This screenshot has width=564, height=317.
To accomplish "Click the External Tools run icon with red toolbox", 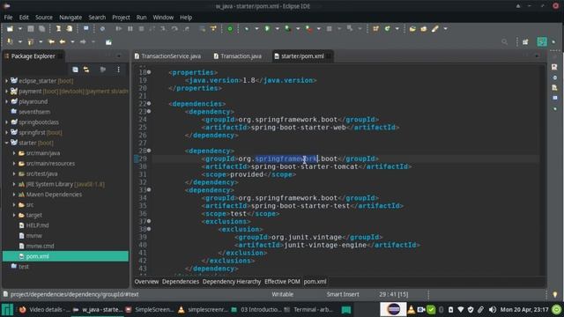I will (x=308, y=29).
